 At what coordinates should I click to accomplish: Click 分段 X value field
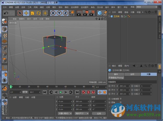145,86
